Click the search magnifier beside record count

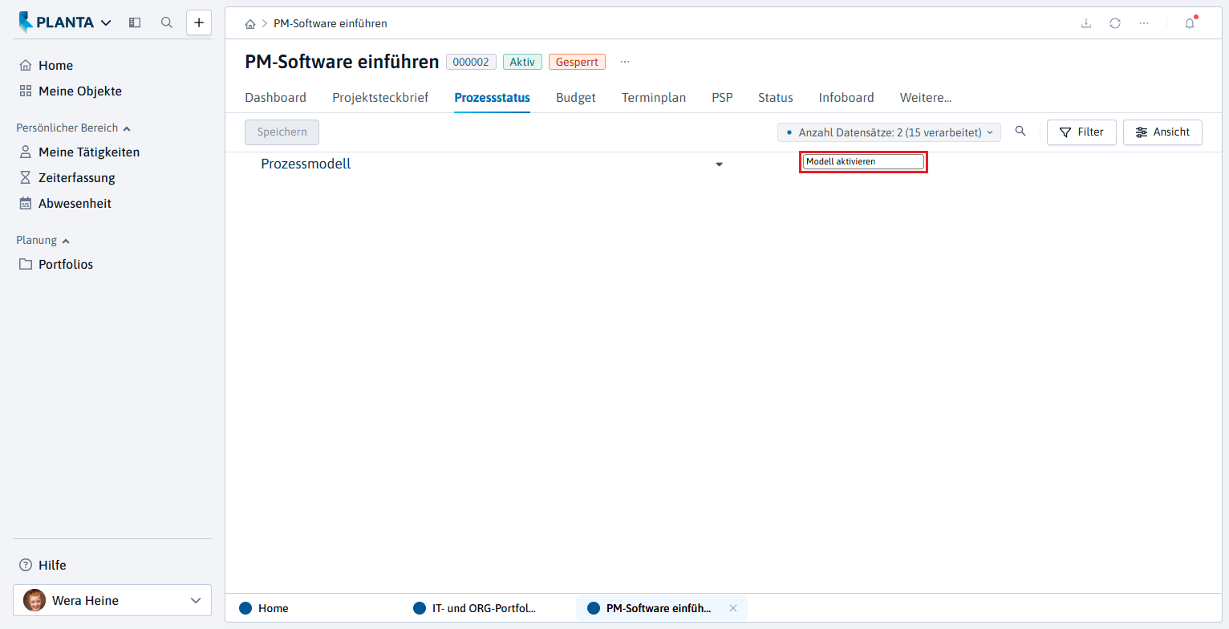(1020, 132)
